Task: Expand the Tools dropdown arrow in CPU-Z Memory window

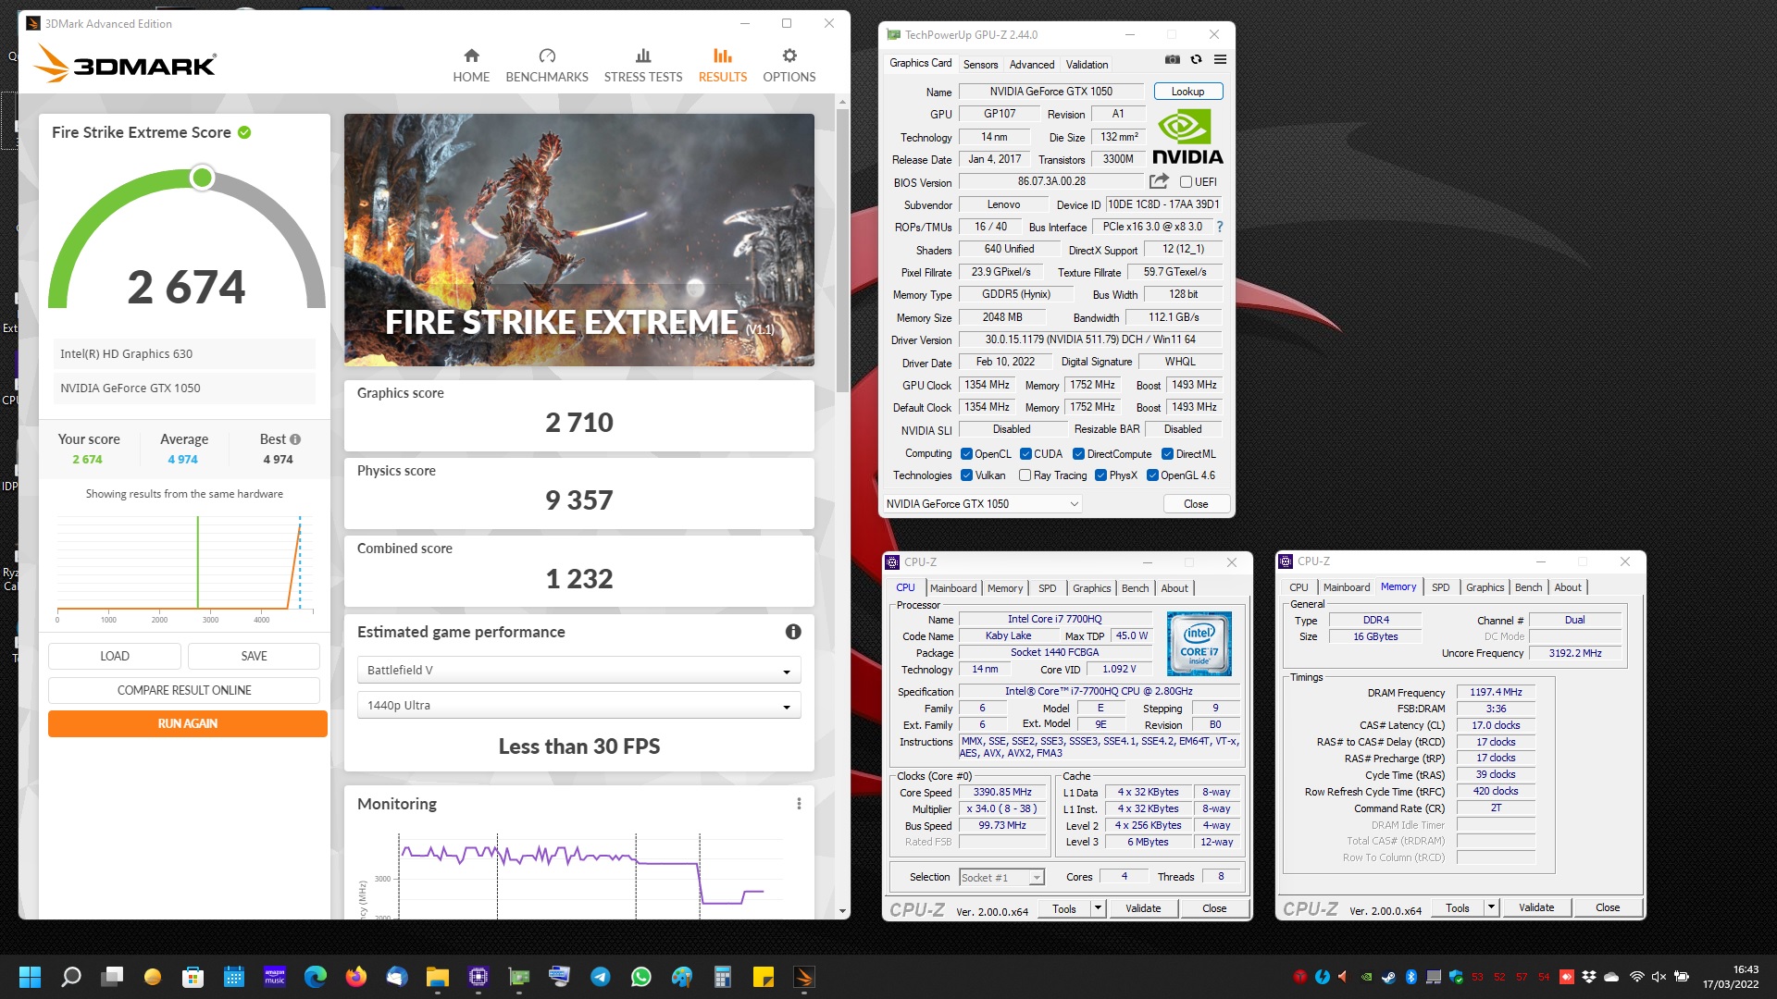Action: [1491, 907]
